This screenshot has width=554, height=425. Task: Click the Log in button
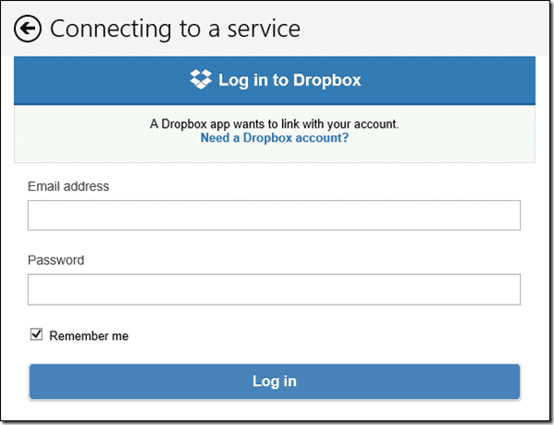pyautogui.click(x=275, y=381)
